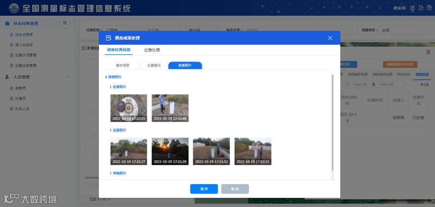Open the 维修使用信息 tab in the right panel
Viewport: 435px width, 207px height.
[x=383, y=74]
